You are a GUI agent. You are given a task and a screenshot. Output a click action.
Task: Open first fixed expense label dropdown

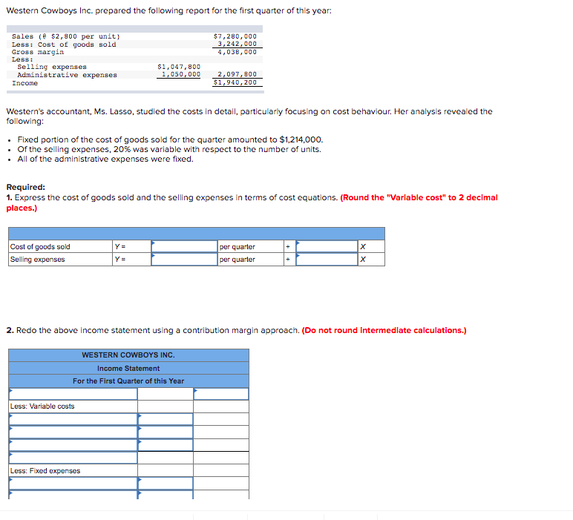click(73, 483)
